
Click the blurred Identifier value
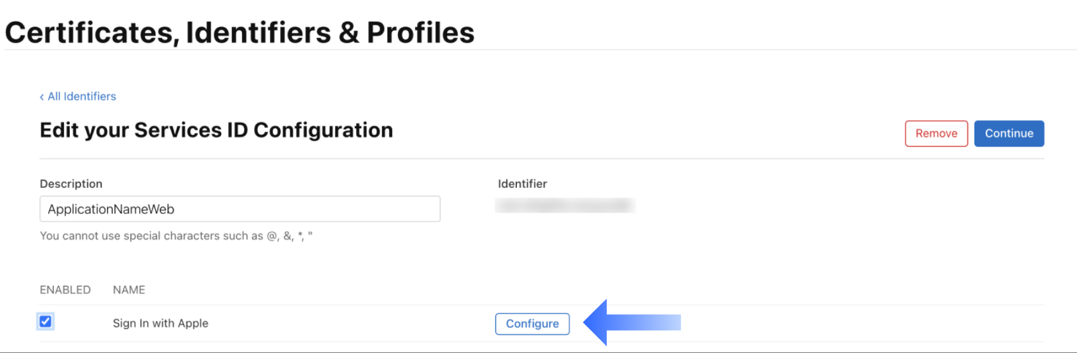[565, 206]
